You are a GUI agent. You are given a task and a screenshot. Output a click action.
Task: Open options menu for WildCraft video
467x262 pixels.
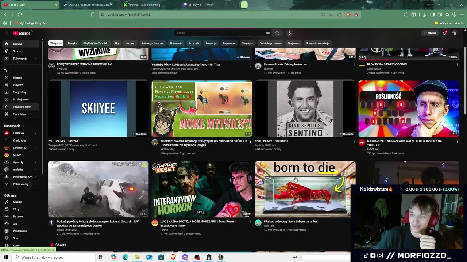pos(251,142)
